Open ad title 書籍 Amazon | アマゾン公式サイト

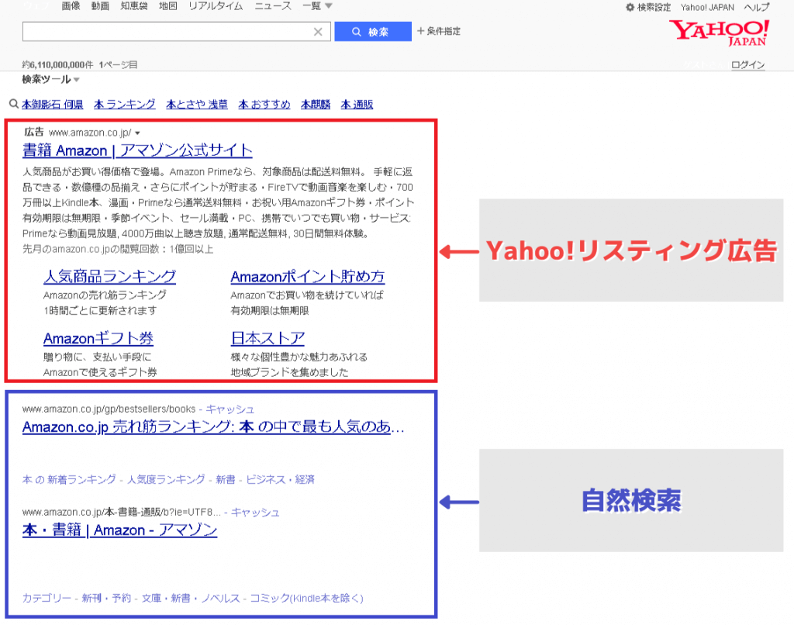click(138, 150)
